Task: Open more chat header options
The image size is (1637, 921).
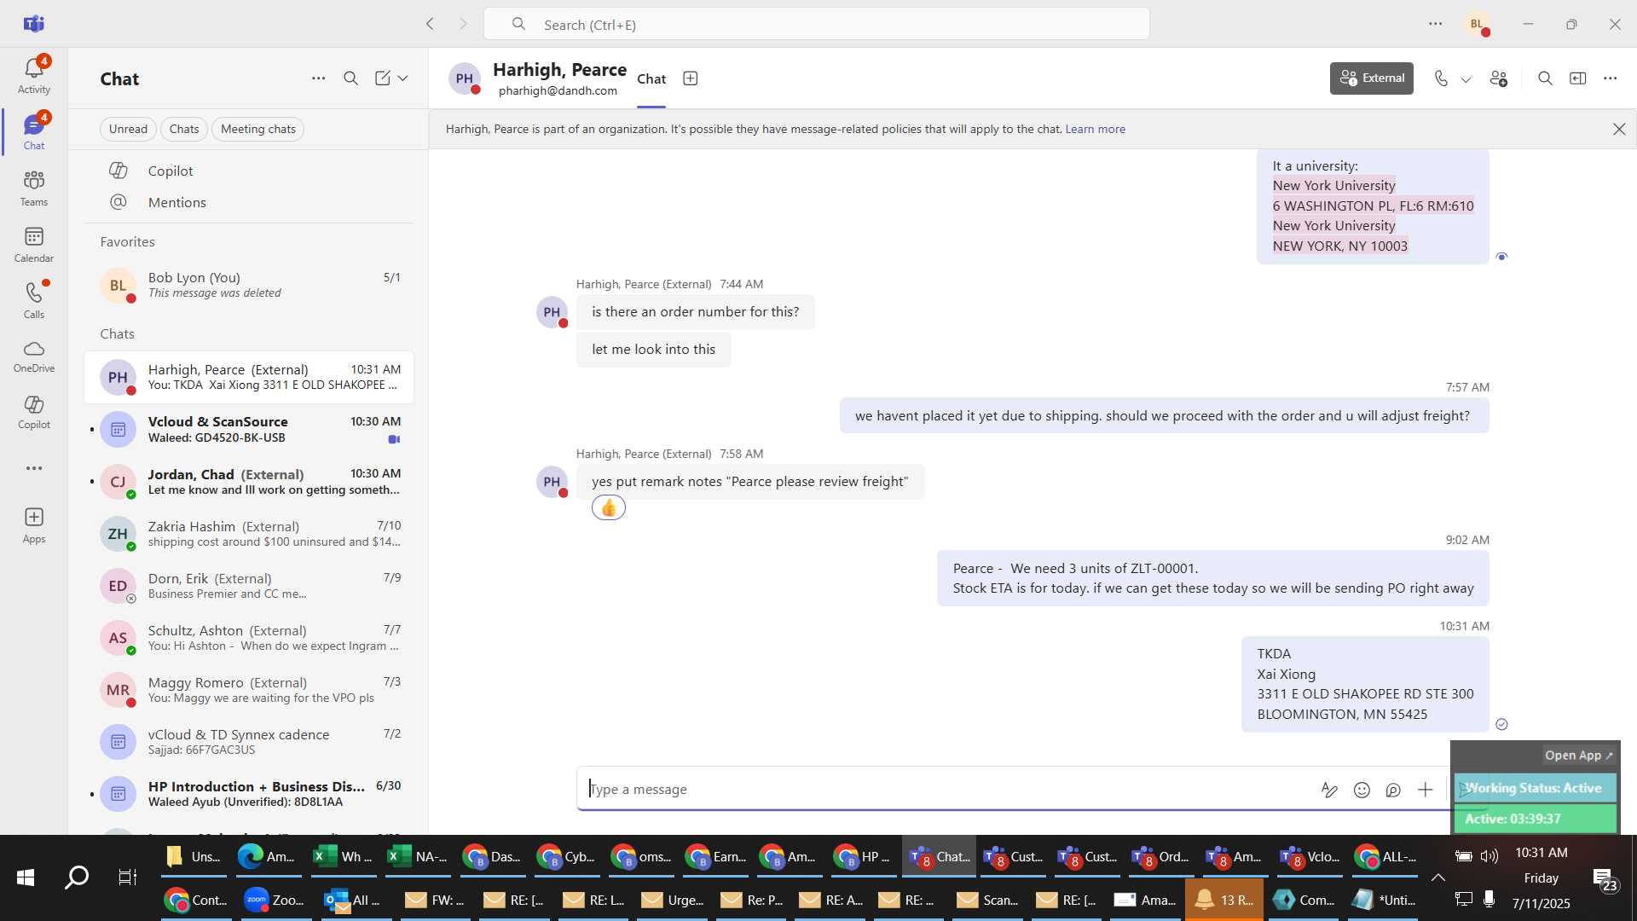Action: (1610, 78)
